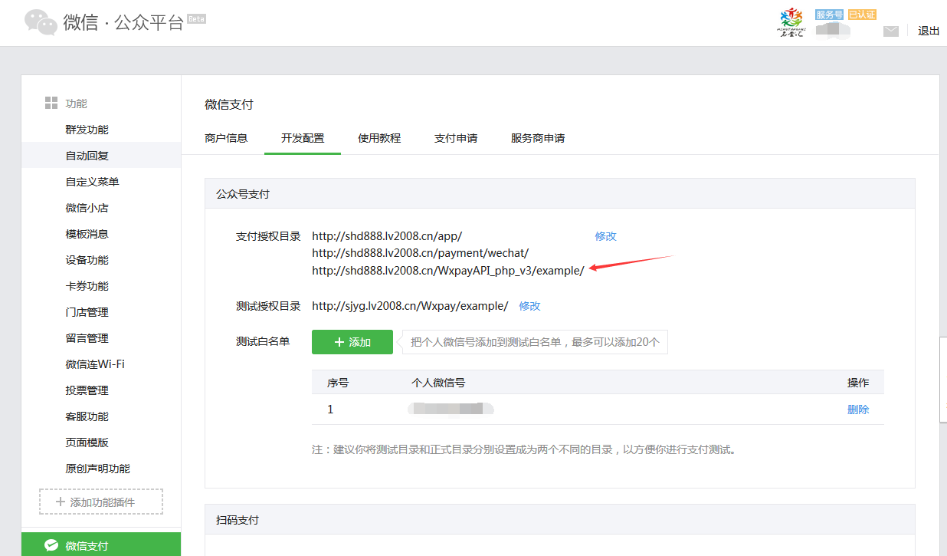Click the 序号 column header
This screenshot has width=947, height=556.
338,383
